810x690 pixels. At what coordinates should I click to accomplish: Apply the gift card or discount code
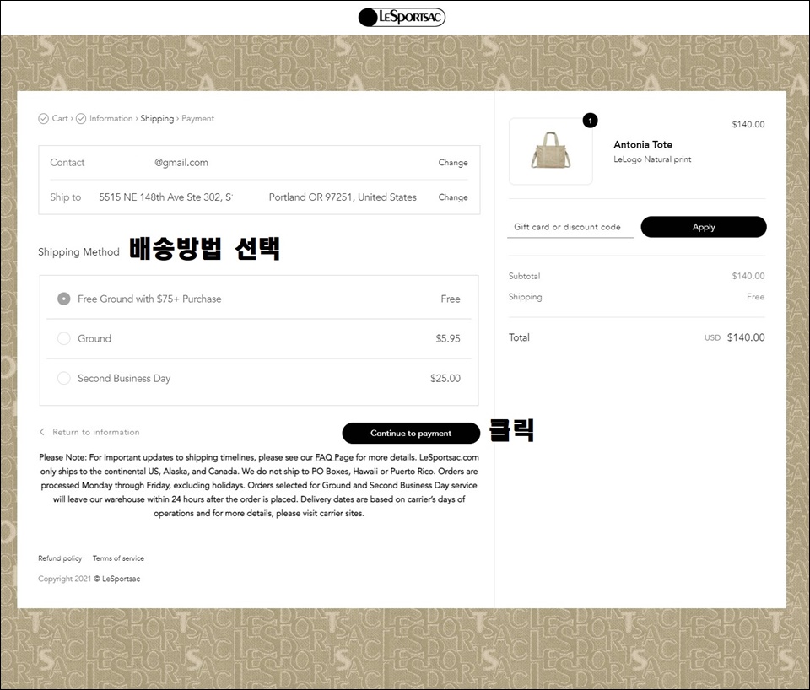(704, 227)
